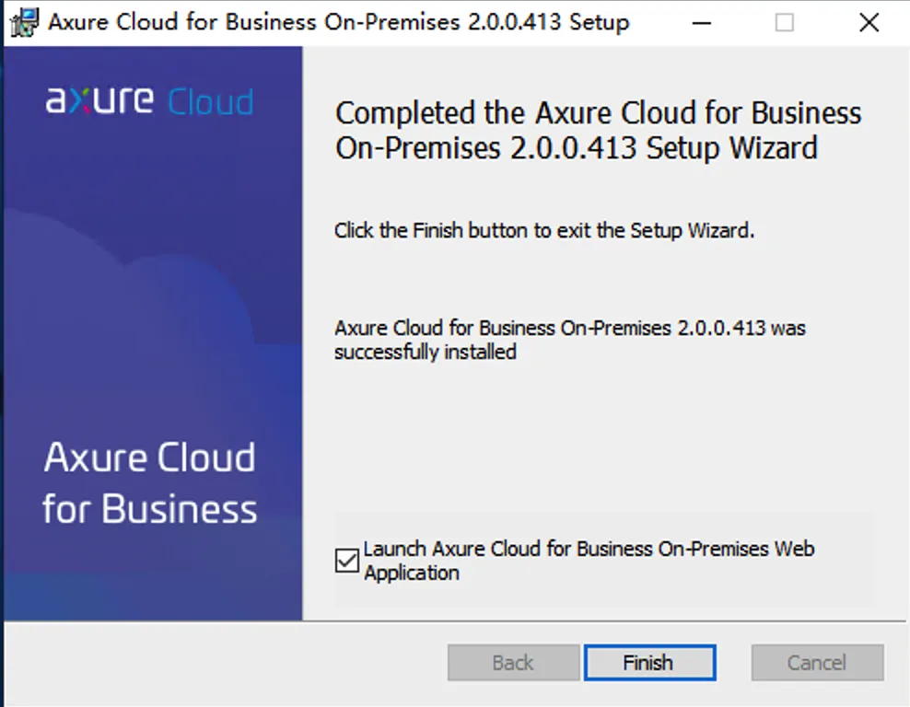Minimize the setup wizard window
This screenshot has width=910, height=707.
[702, 22]
